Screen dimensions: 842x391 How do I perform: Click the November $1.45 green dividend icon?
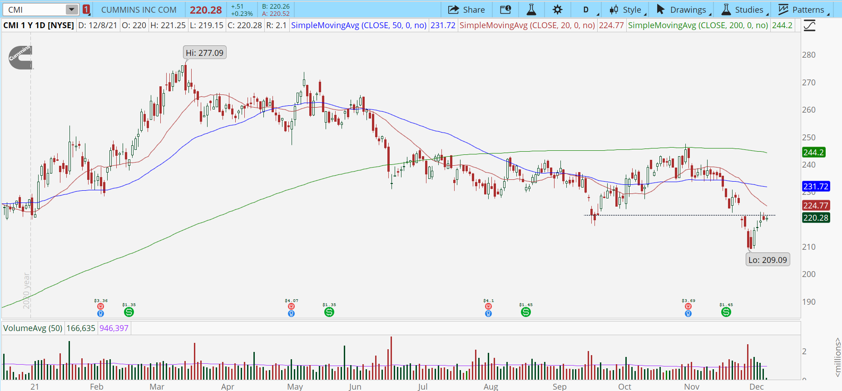tap(726, 312)
